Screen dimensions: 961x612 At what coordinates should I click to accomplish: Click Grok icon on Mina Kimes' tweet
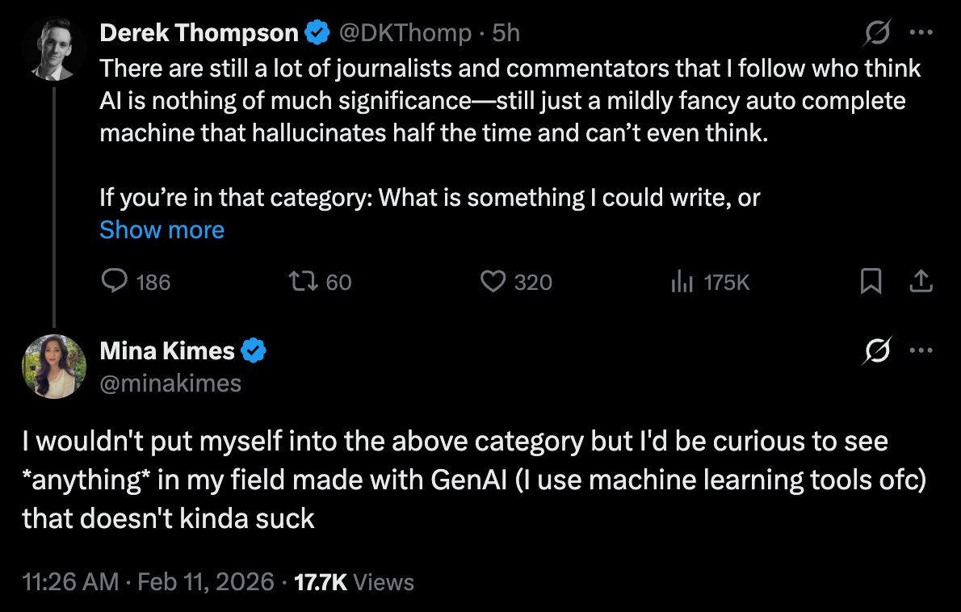click(x=877, y=351)
